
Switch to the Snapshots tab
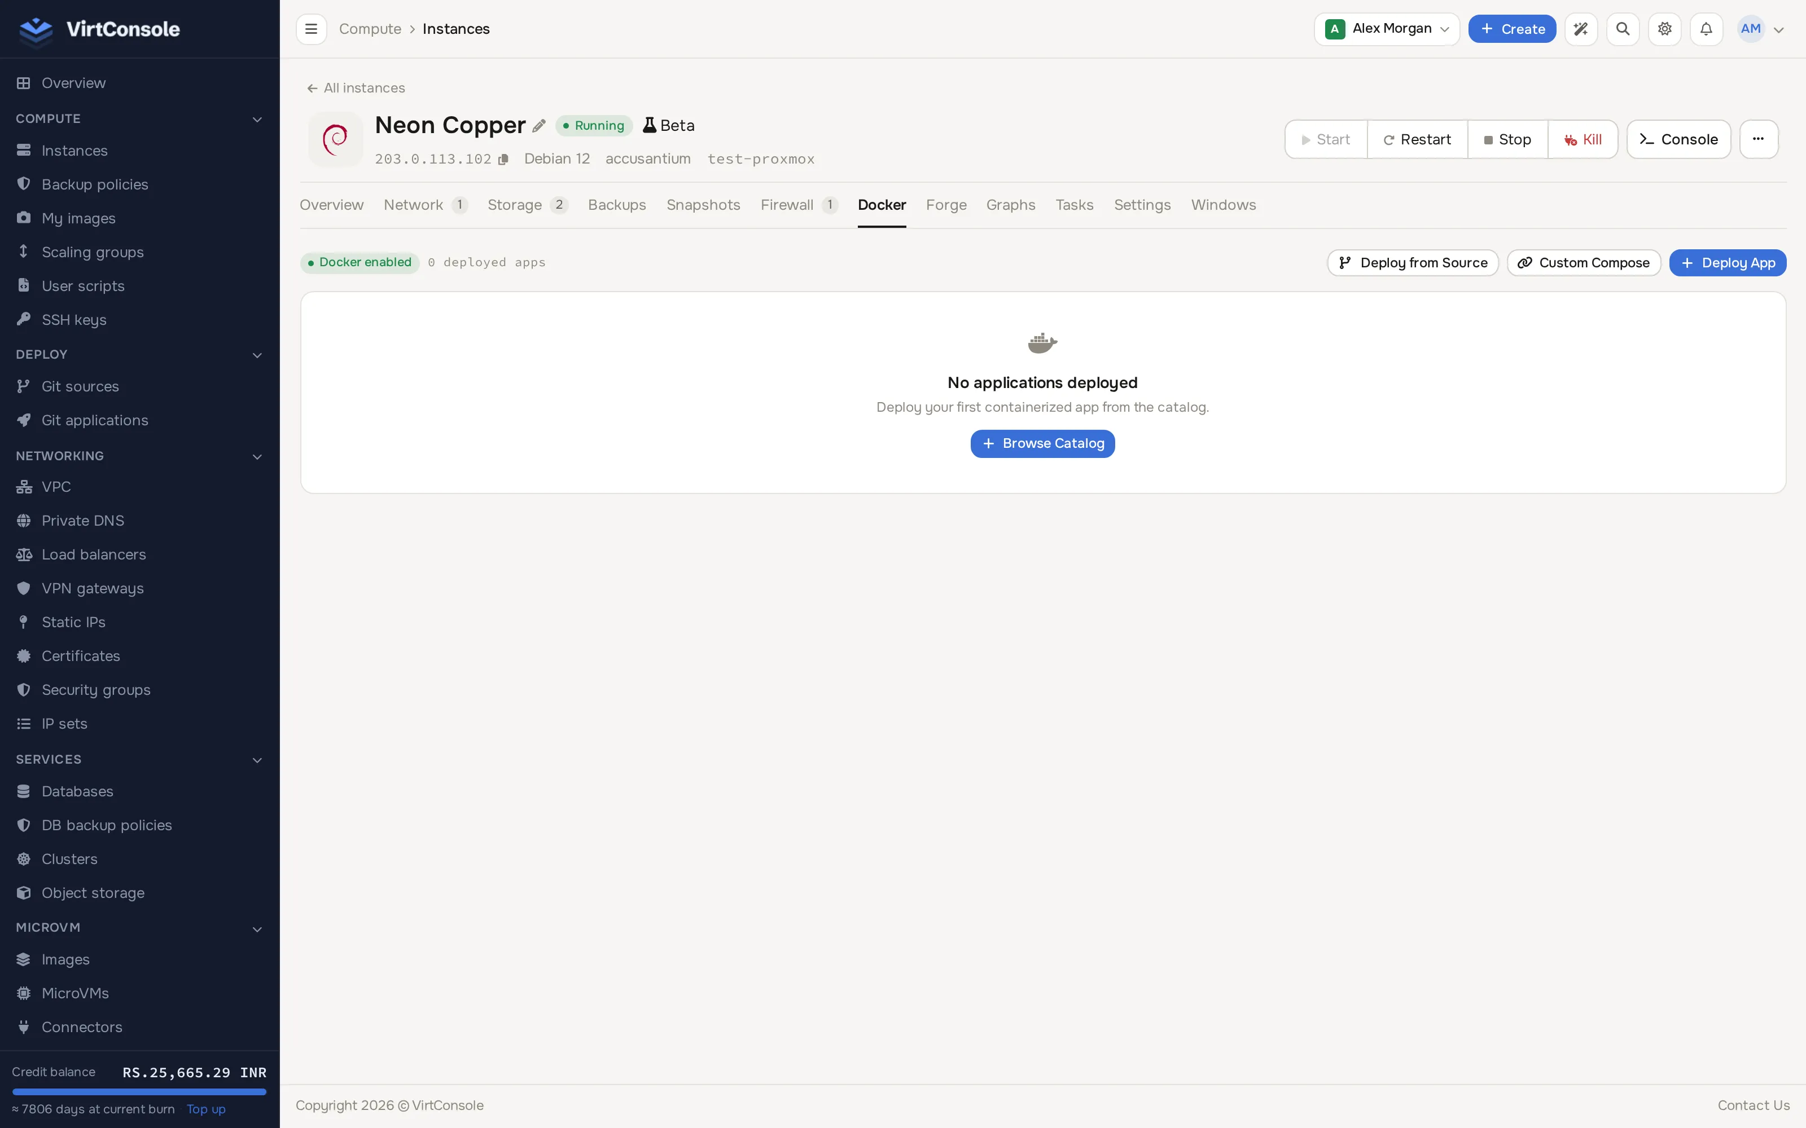pos(703,204)
